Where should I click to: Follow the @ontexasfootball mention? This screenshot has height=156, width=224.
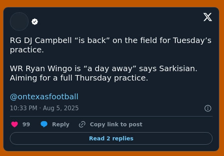coord(44,97)
